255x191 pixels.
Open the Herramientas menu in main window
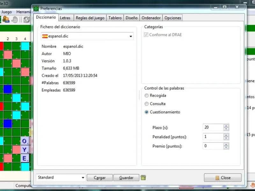[x=23, y=12]
